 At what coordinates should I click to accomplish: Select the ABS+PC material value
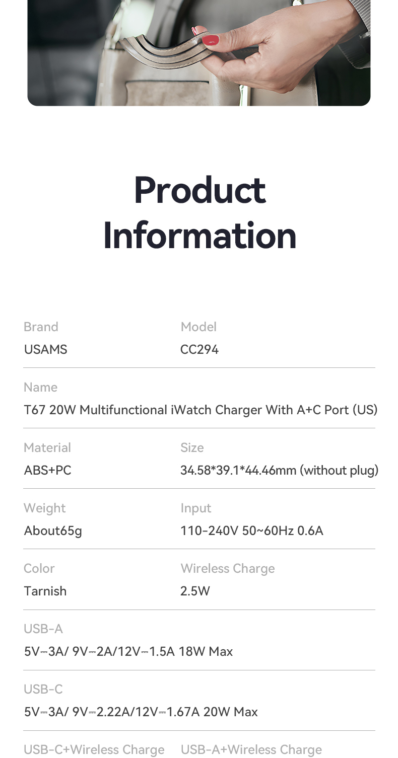point(47,470)
